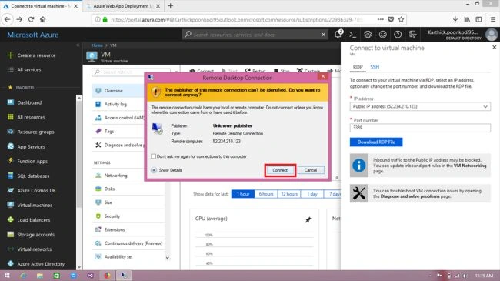The image size is (500, 281).
Task: Open Dashboard icon in favorites
Action: tap(11, 102)
